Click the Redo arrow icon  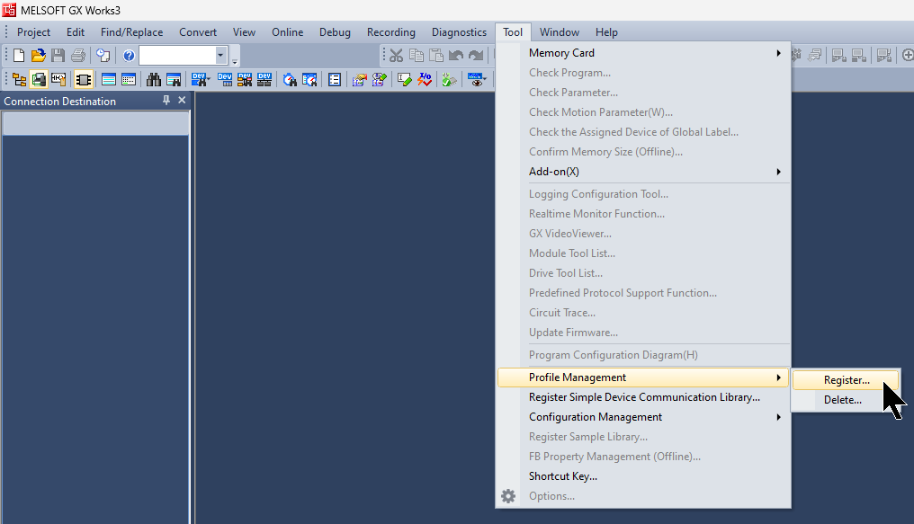(476, 56)
